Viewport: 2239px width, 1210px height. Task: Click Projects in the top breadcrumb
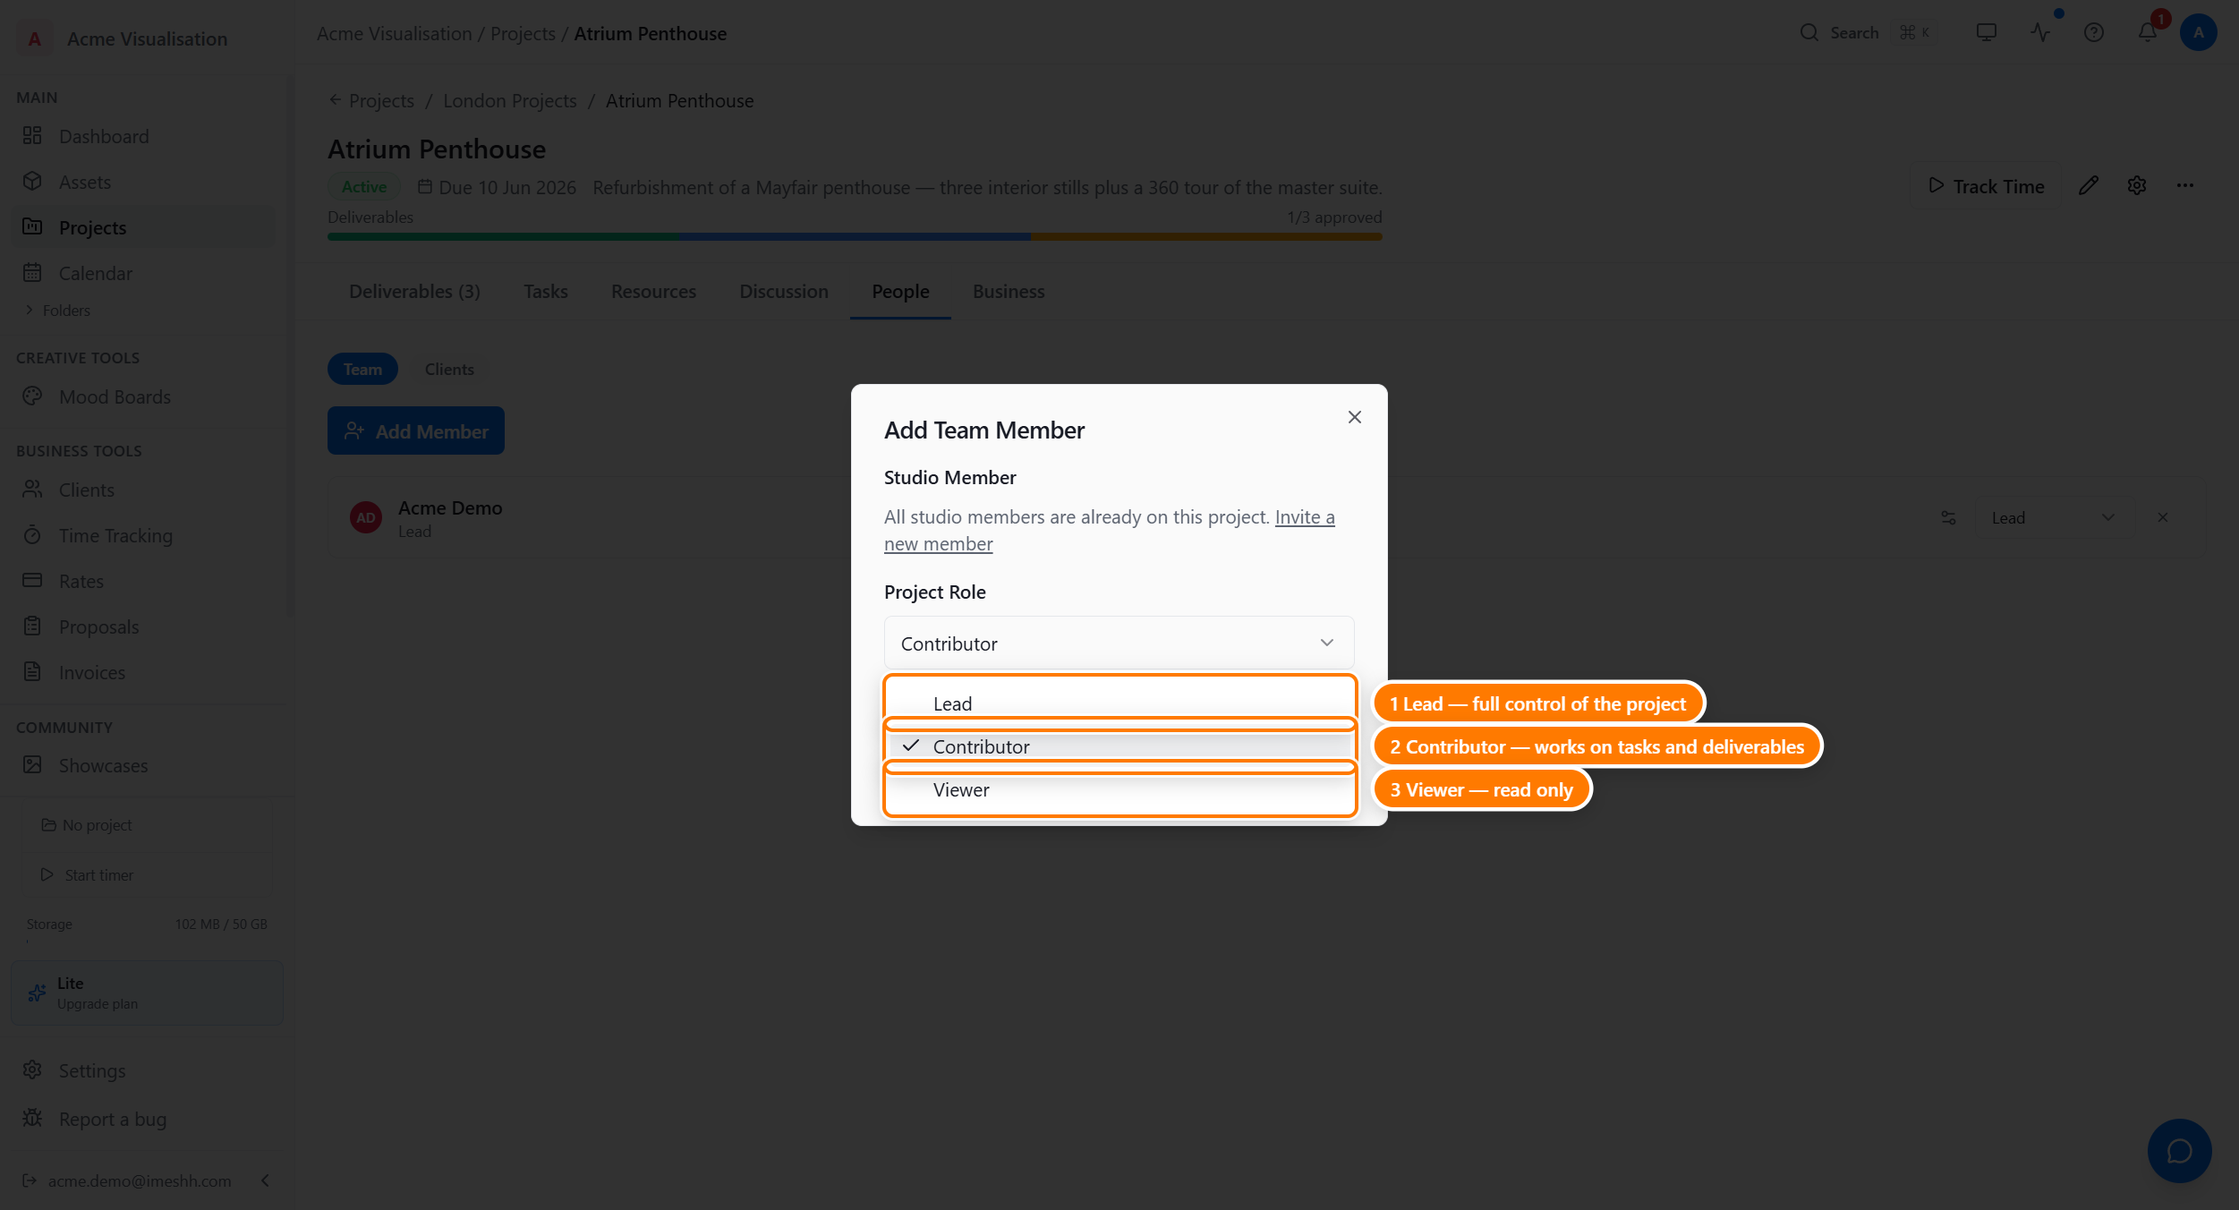click(x=523, y=33)
